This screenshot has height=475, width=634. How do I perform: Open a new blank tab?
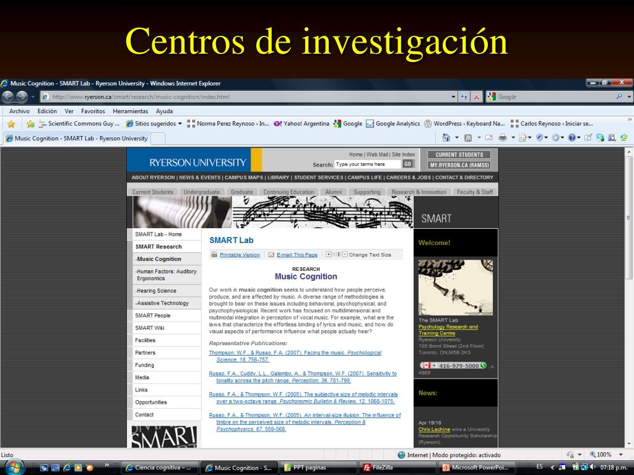tap(158, 139)
